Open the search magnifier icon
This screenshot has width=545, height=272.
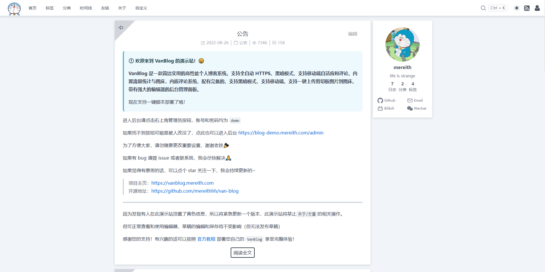[483, 8]
